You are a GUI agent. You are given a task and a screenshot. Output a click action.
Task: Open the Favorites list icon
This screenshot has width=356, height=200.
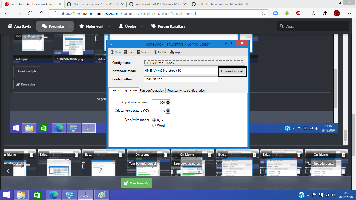[x=313, y=13]
